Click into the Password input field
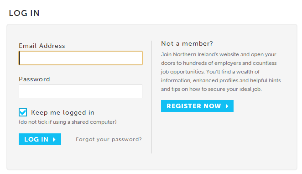 (x=80, y=91)
